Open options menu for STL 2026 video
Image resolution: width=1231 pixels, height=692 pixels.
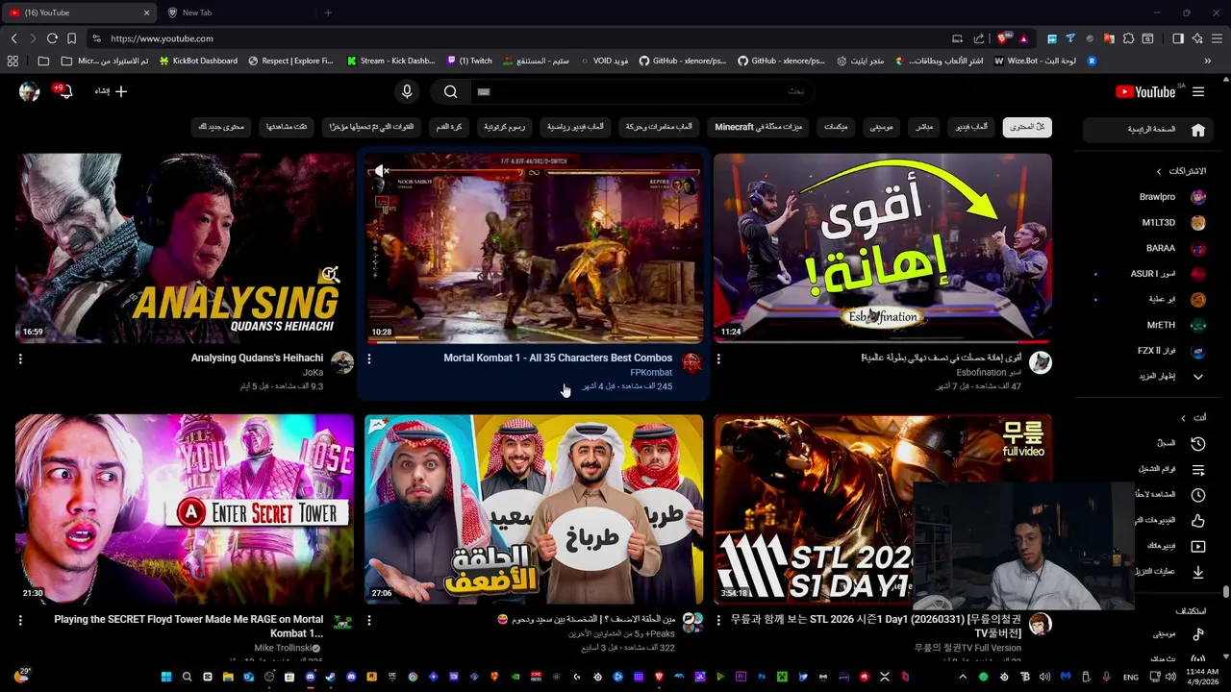(718, 621)
